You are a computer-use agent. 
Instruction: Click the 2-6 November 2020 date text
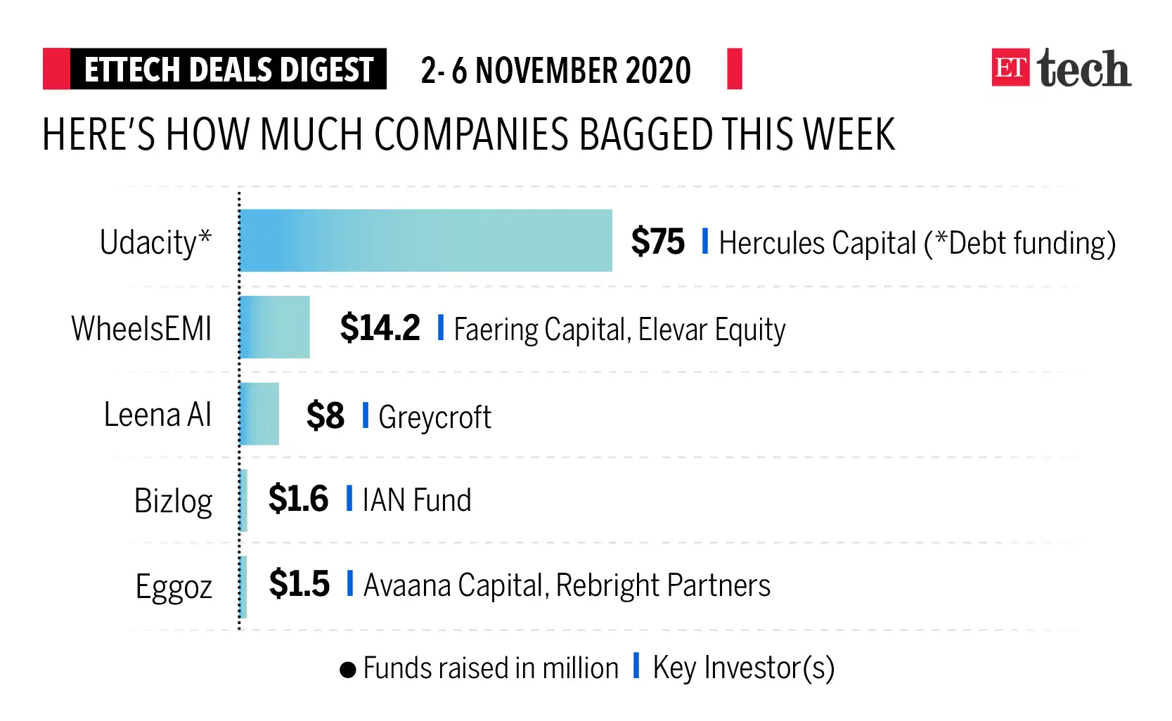[x=555, y=70]
